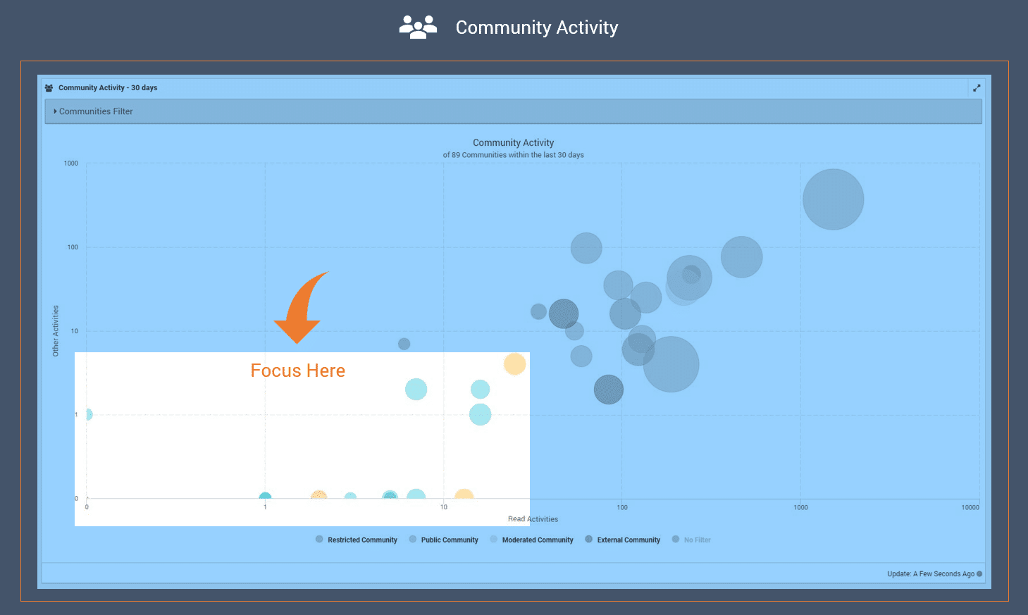Click the Restricted Community legend label

pyautogui.click(x=362, y=540)
